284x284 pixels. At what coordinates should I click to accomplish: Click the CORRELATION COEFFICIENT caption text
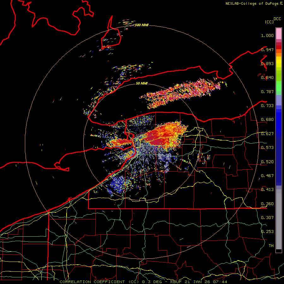92,282
